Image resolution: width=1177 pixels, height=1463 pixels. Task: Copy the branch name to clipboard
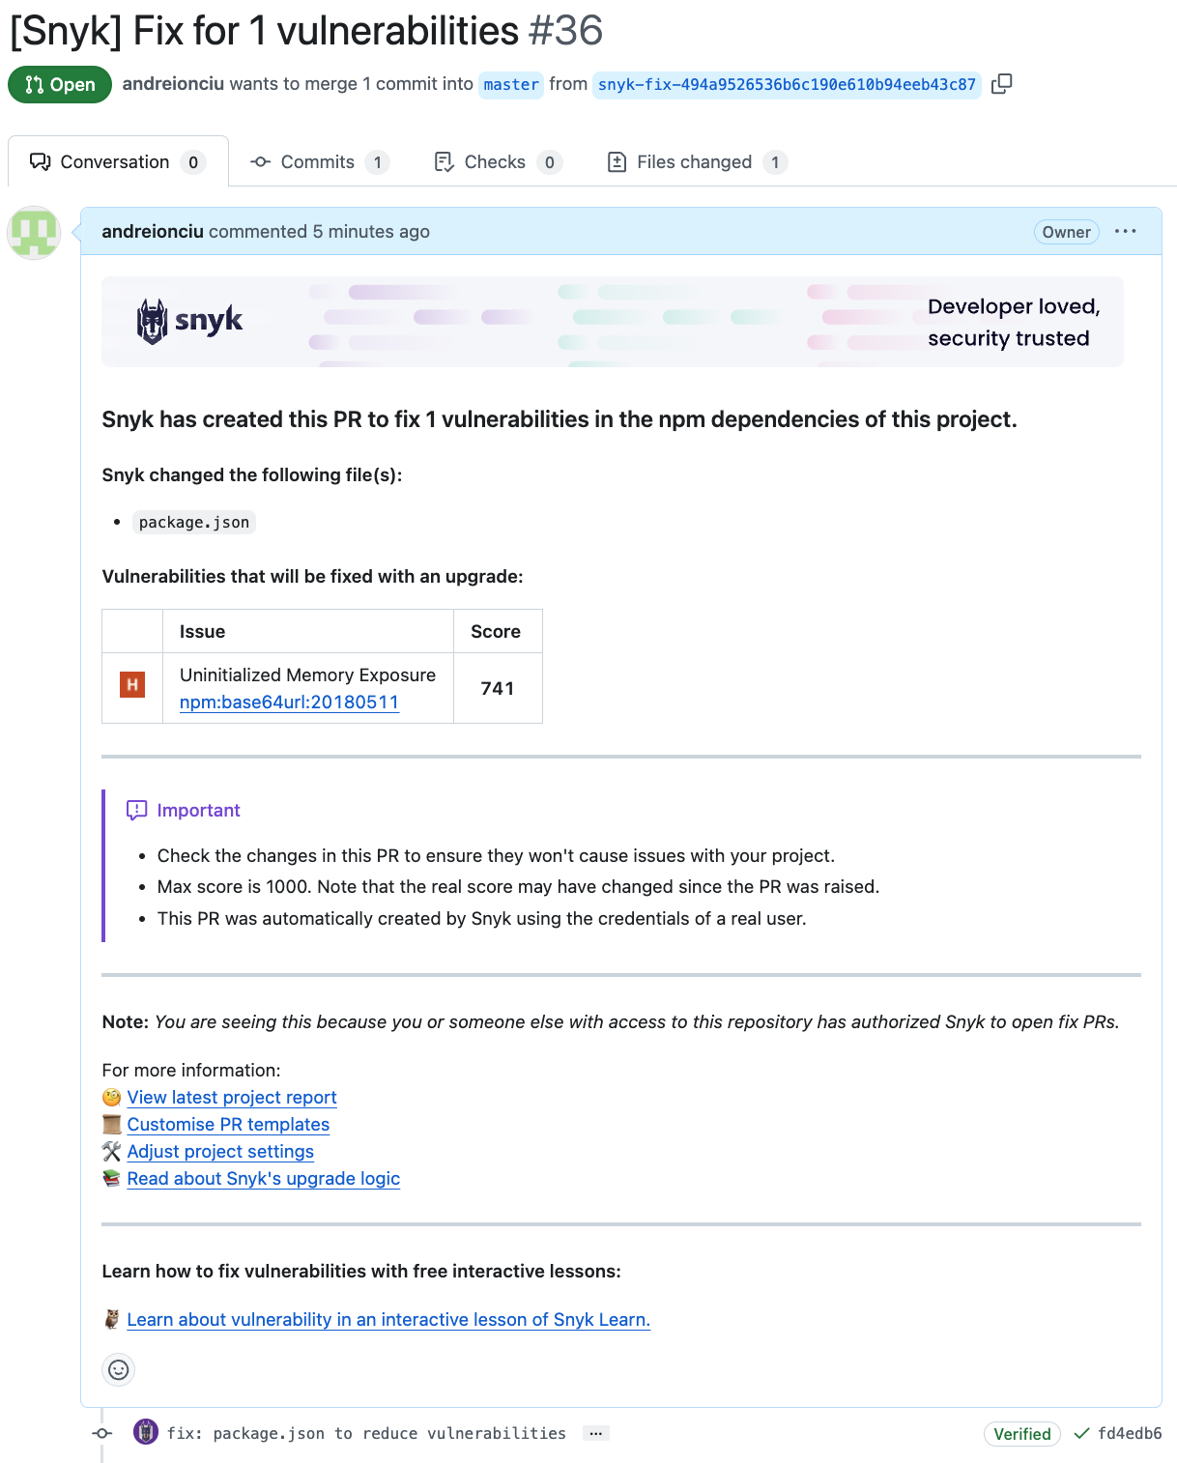click(1001, 84)
